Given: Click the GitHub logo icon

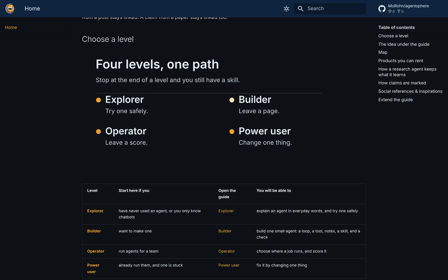Looking at the screenshot, I should click(x=382, y=9).
